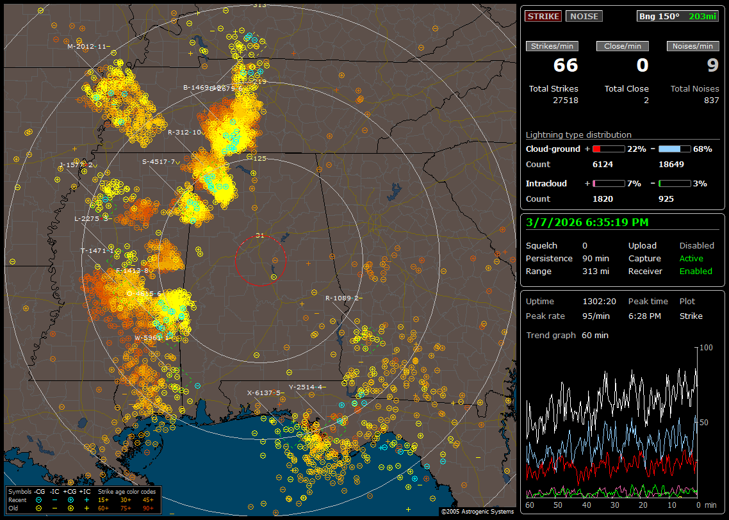Switch to STRIKE display mode
The height and width of the screenshot is (520, 729).
pyautogui.click(x=543, y=16)
